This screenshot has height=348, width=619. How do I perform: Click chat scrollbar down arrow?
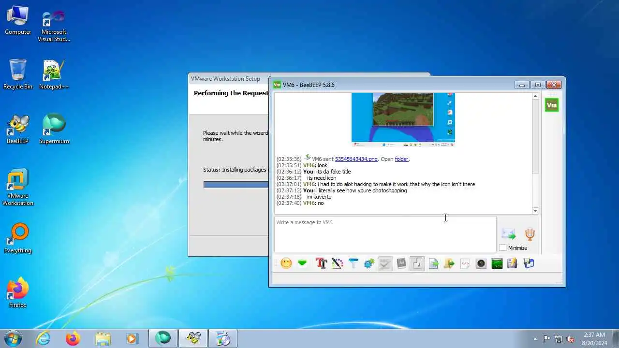pos(535,211)
